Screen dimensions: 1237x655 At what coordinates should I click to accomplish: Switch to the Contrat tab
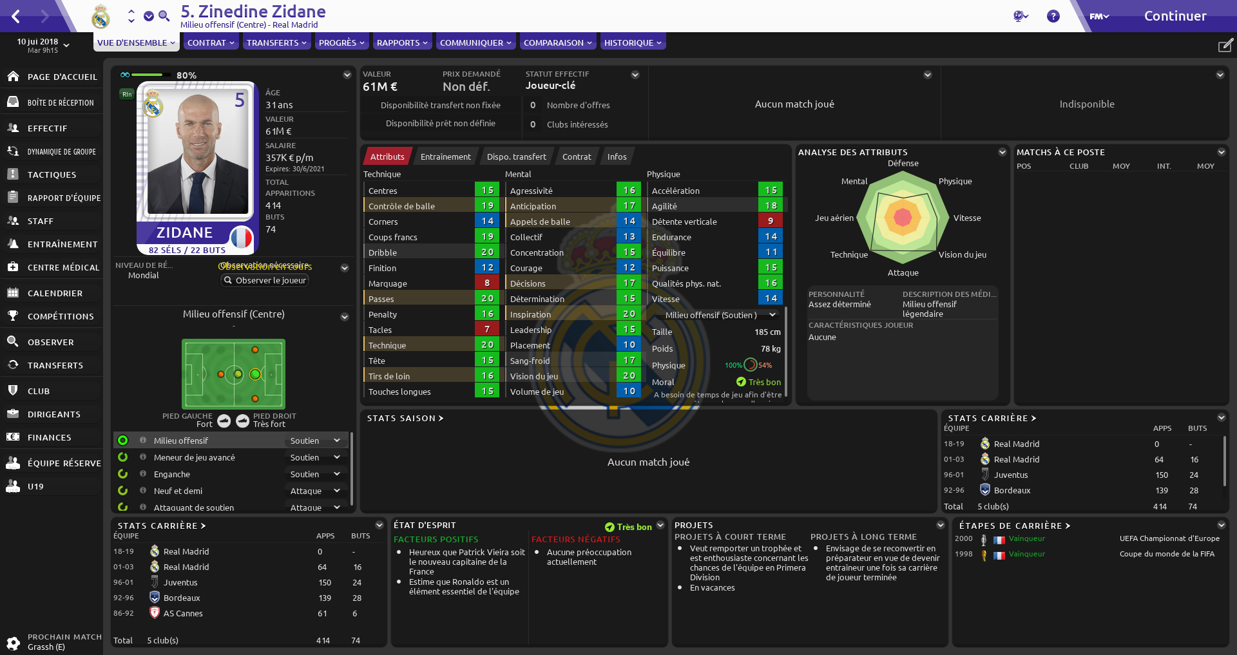pyautogui.click(x=577, y=157)
